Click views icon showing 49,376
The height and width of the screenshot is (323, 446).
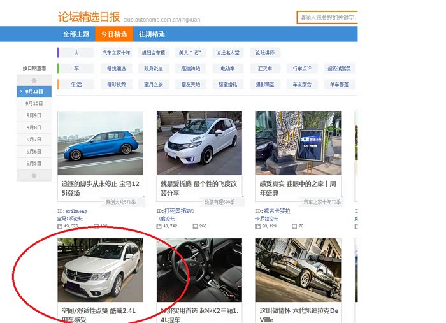(x=60, y=226)
